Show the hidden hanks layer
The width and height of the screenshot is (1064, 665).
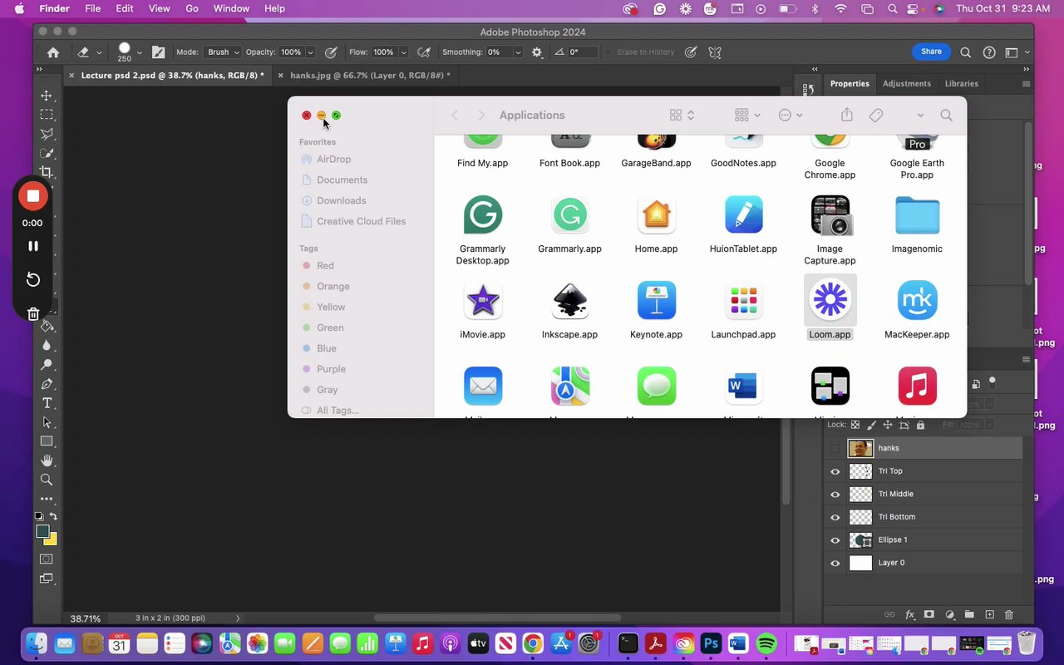(835, 449)
